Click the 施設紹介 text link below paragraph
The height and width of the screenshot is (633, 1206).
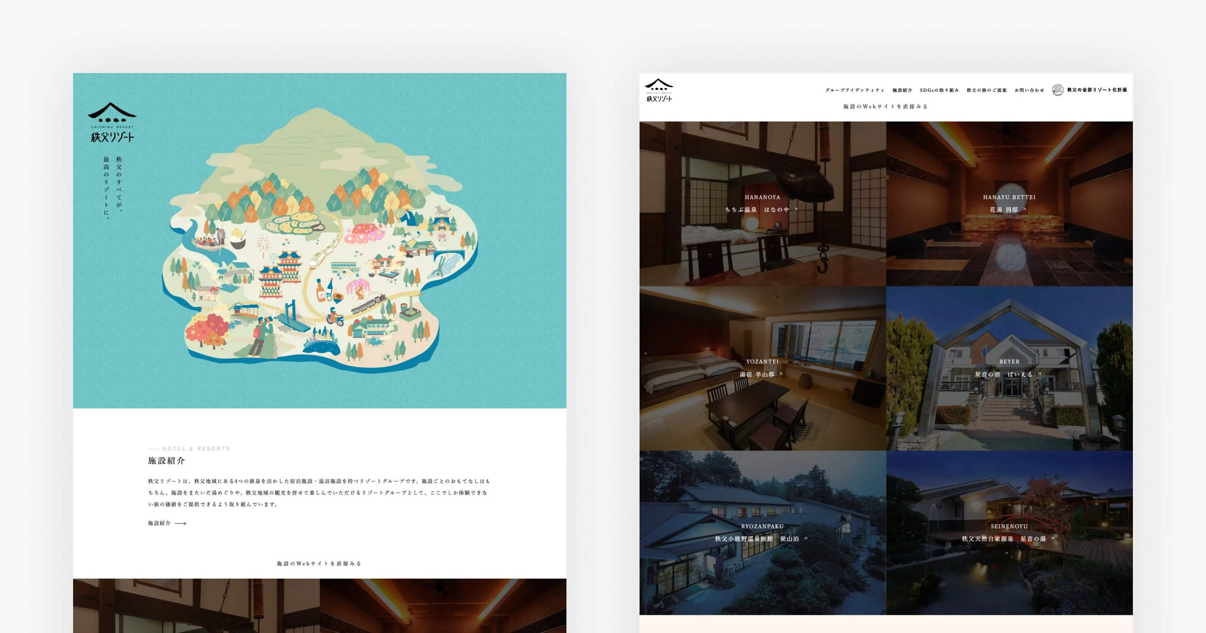point(159,523)
